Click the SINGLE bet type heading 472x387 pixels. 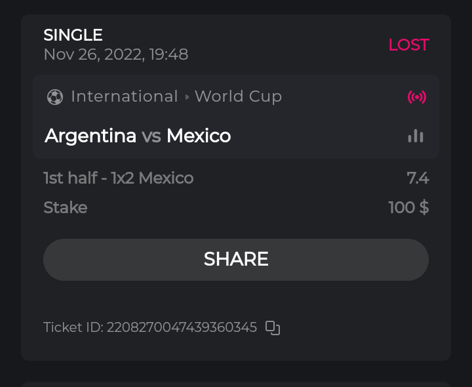click(x=73, y=35)
